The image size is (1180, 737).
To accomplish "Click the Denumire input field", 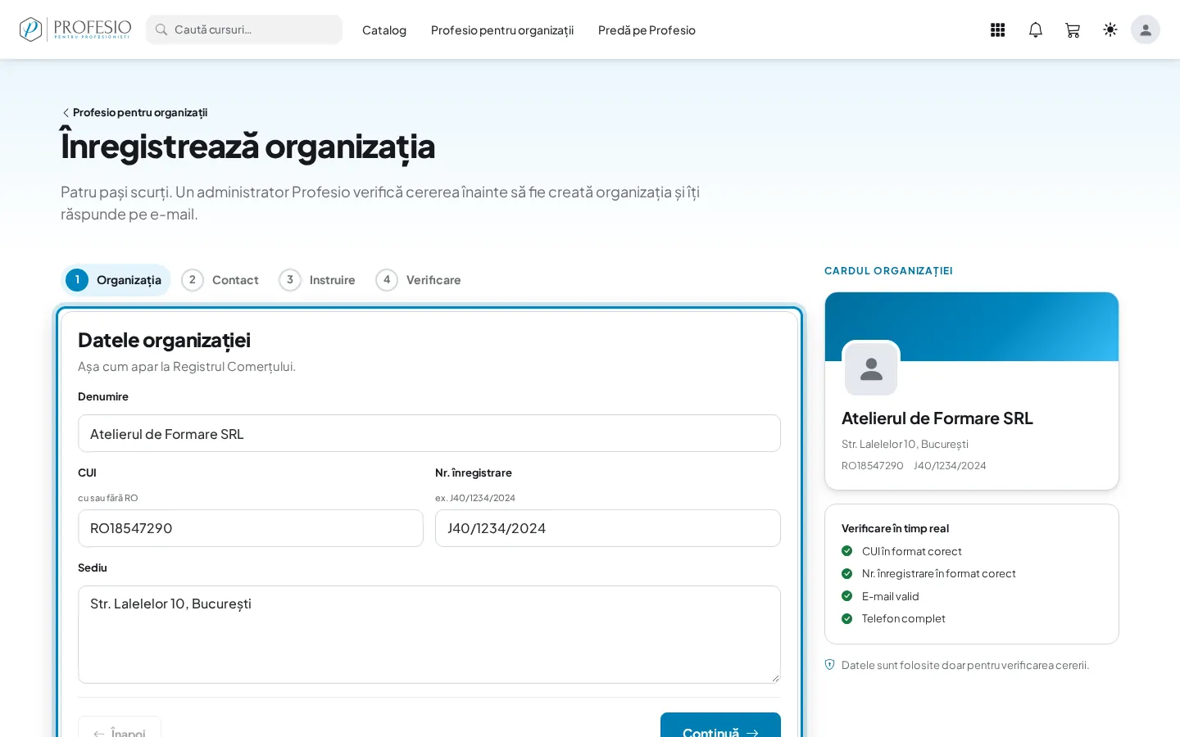I will pos(429,433).
